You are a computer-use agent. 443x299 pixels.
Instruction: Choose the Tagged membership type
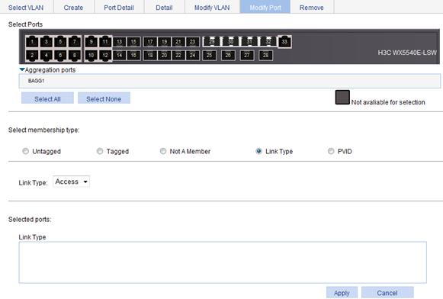point(100,151)
